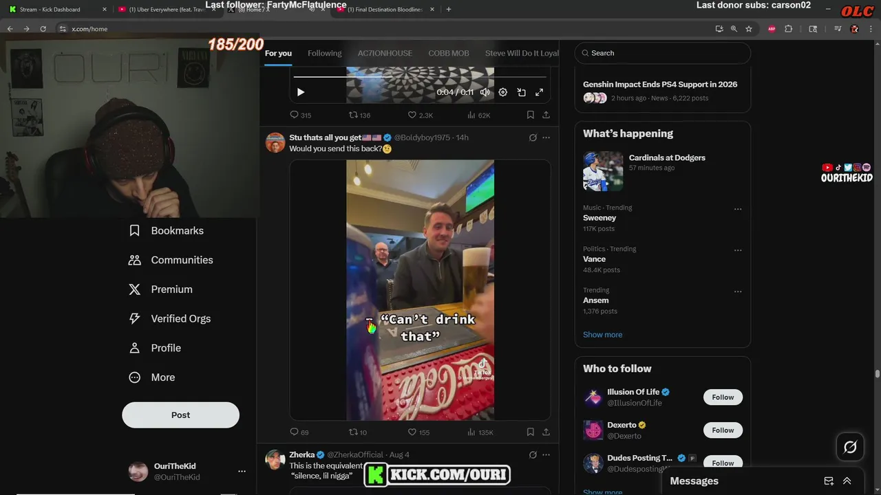Compose a new message in Messages
Image resolution: width=881 pixels, height=495 pixels.
click(829, 481)
